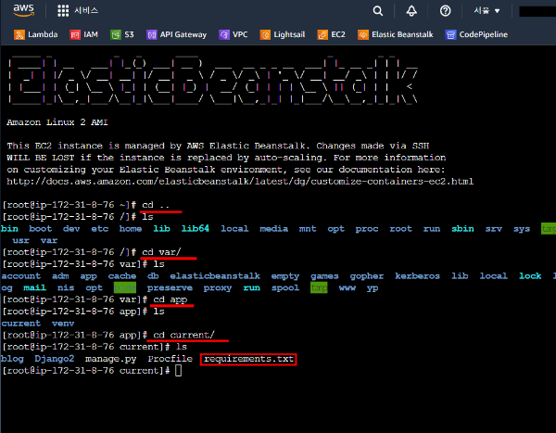Open the Elastic Beanstalk shortcut label
The width and height of the screenshot is (556, 433).
tap(402, 34)
